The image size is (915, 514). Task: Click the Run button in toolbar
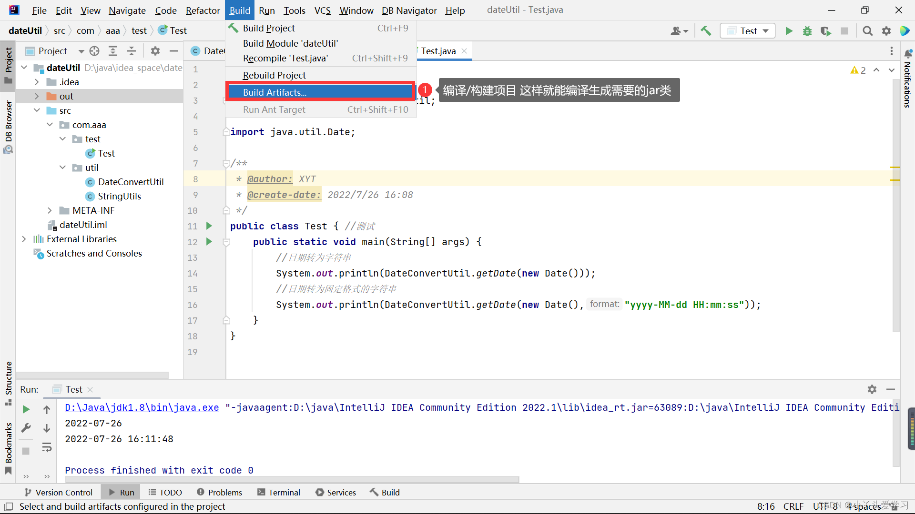(x=789, y=31)
